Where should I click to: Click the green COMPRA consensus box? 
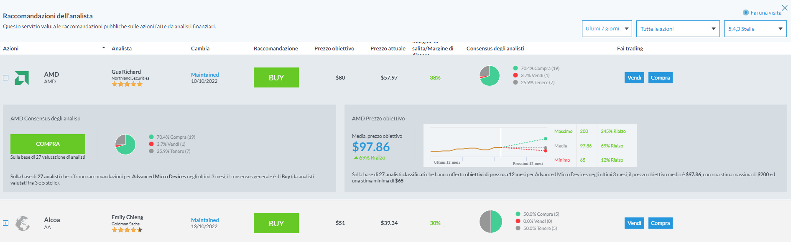coord(48,144)
